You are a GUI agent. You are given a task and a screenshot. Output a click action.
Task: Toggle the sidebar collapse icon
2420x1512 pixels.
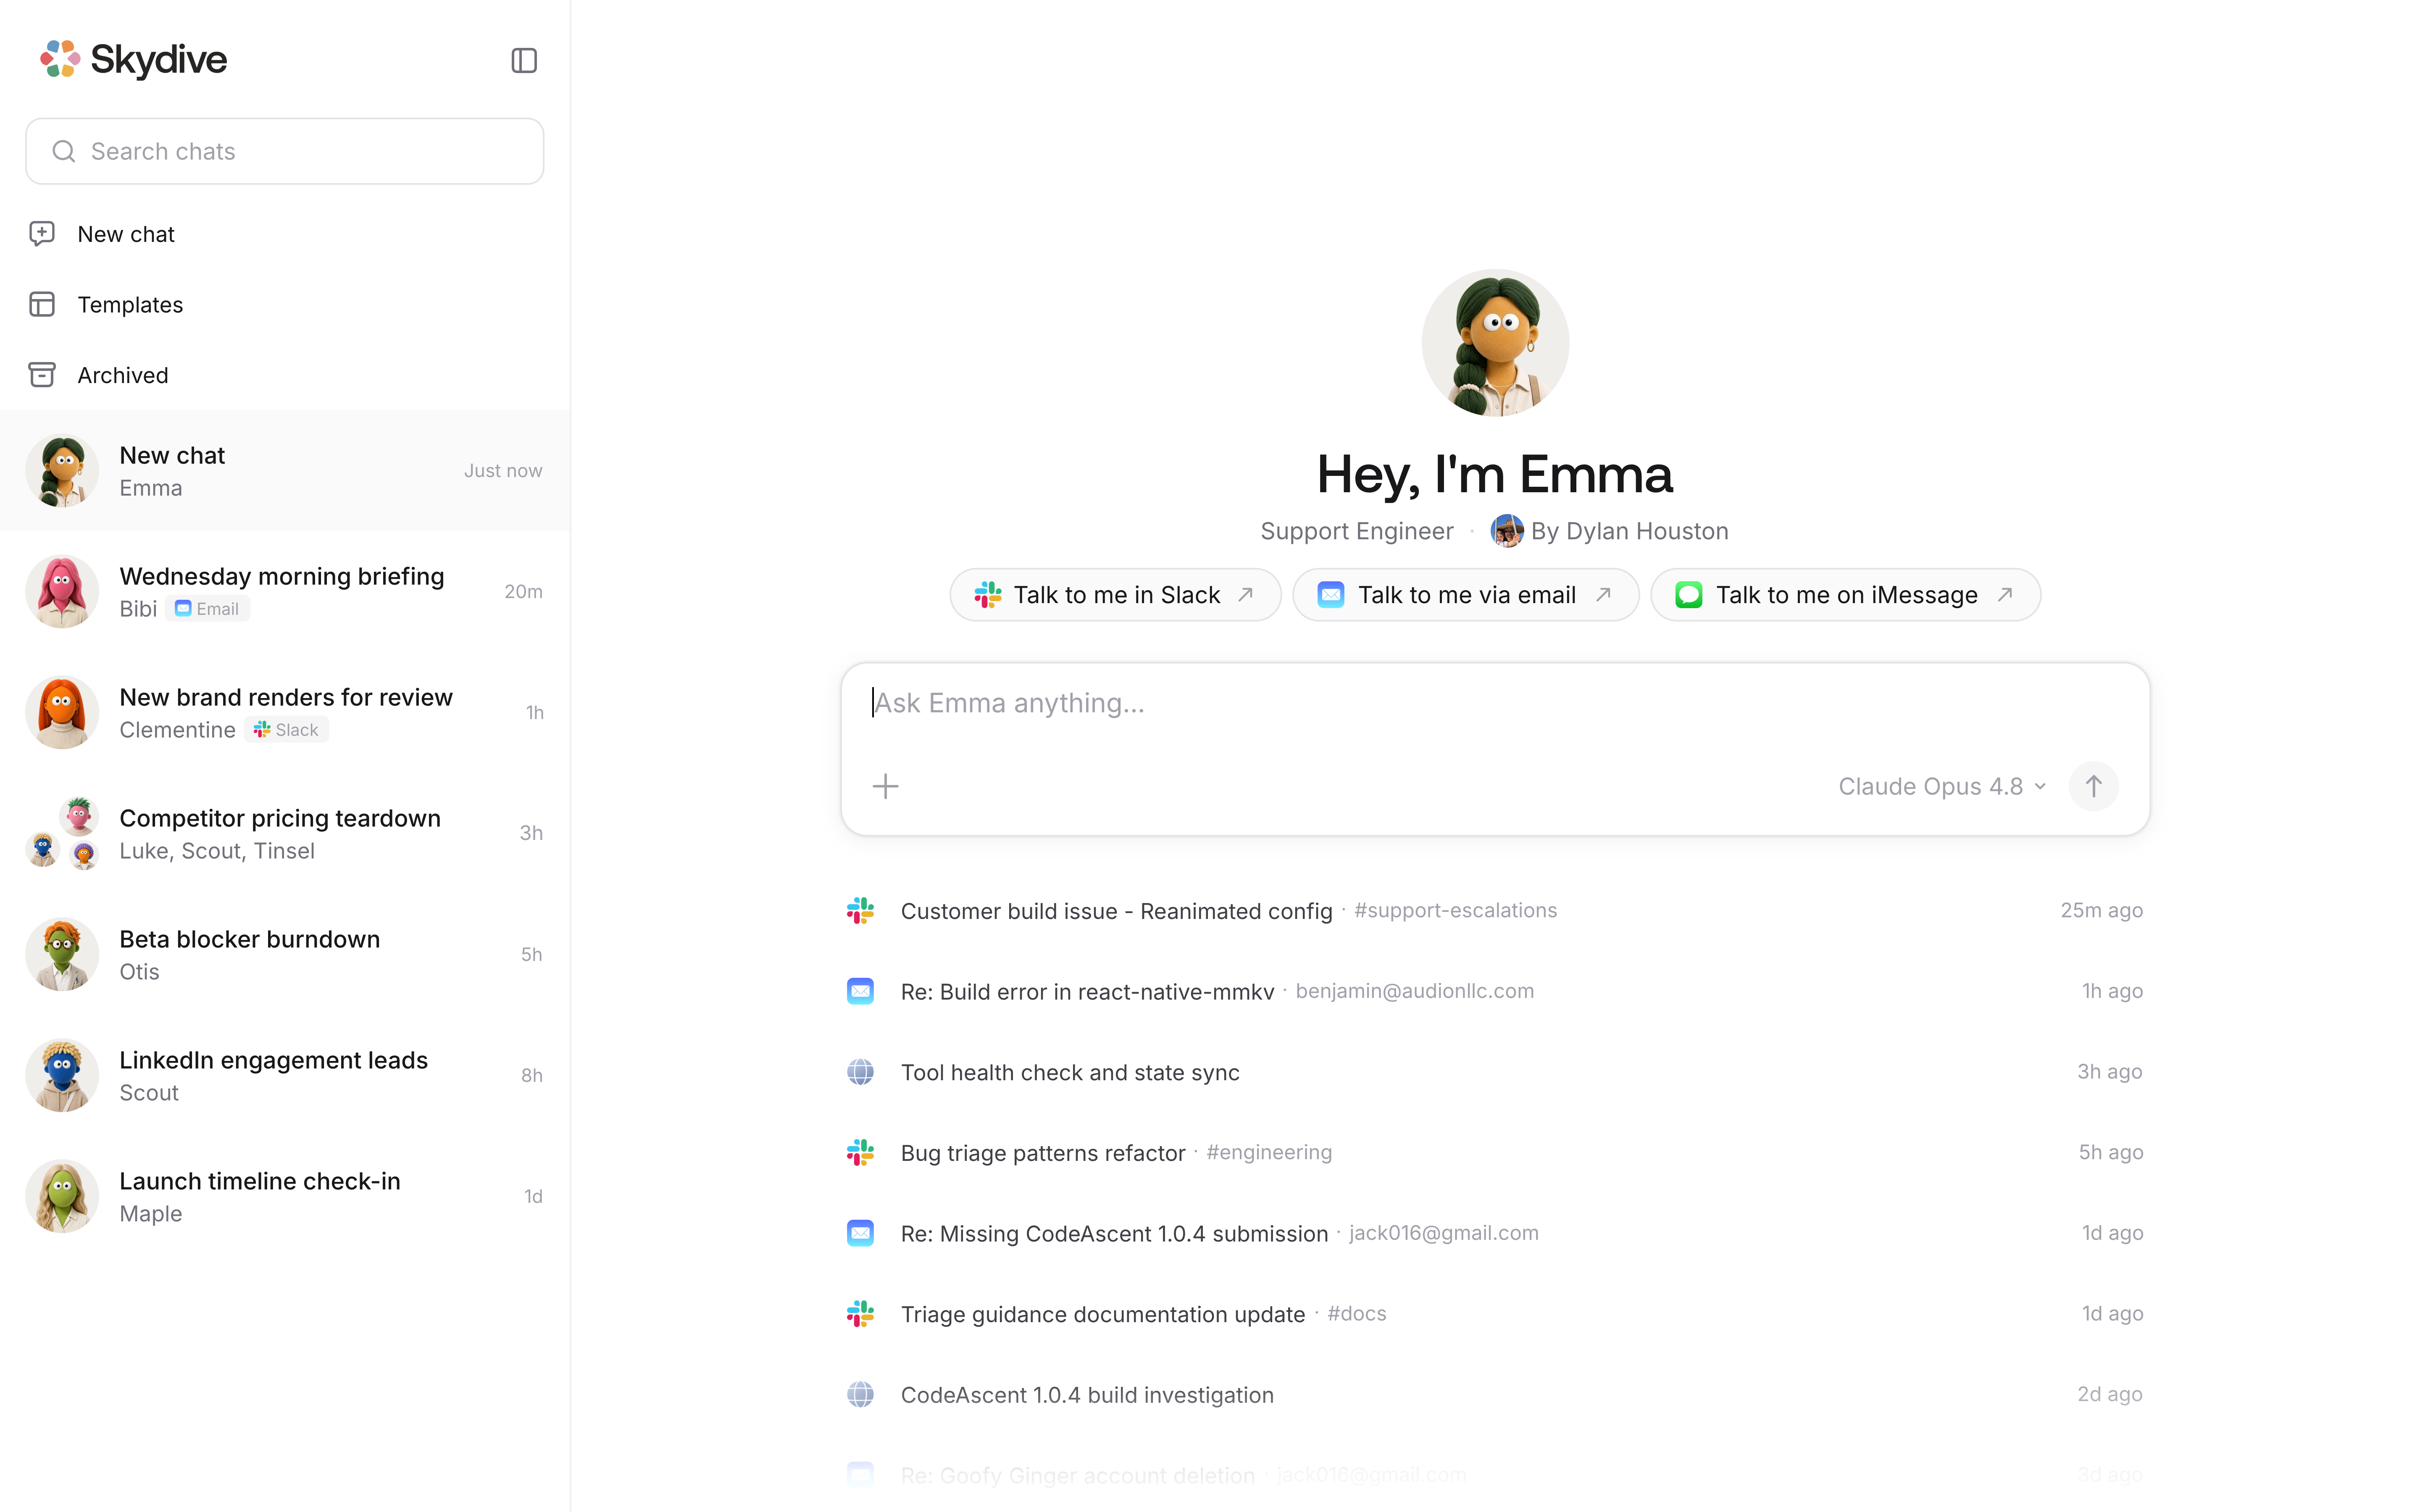pyautogui.click(x=524, y=60)
